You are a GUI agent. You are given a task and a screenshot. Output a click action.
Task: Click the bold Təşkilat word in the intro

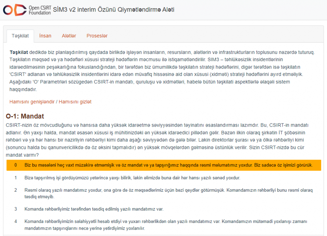click(x=19, y=52)
